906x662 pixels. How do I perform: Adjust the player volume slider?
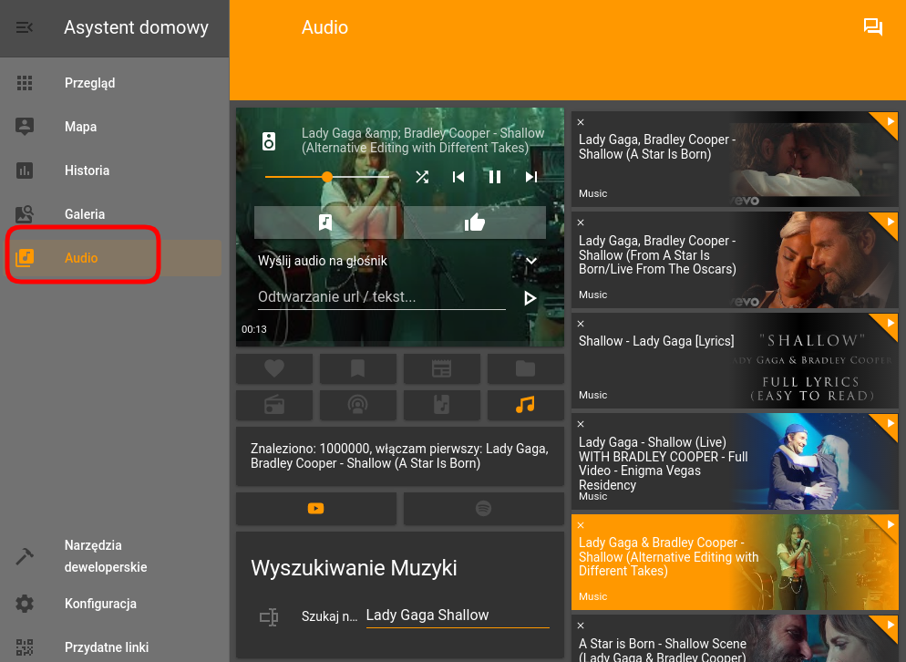coord(329,177)
